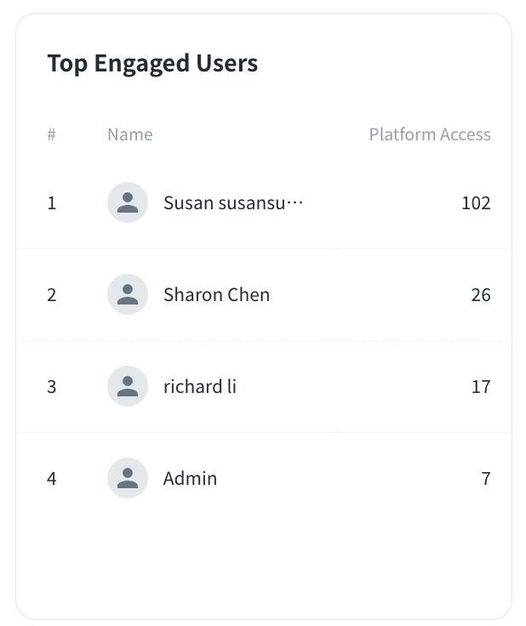Click the # rank column header
Viewport: 526px width, 626px height.
[x=51, y=134]
